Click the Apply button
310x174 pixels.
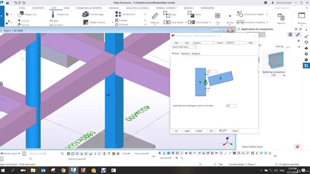(x=187, y=131)
